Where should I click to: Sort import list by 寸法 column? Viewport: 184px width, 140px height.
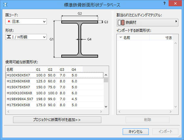click(161, 38)
